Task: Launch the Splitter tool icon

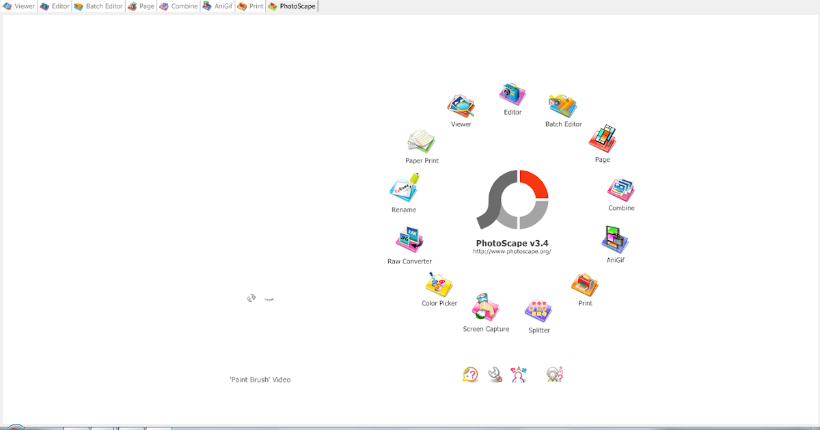Action: pyautogui.click(x=538, y=311)
